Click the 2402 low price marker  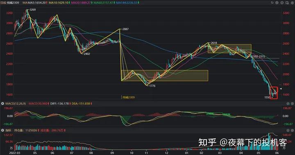point(87,54)
